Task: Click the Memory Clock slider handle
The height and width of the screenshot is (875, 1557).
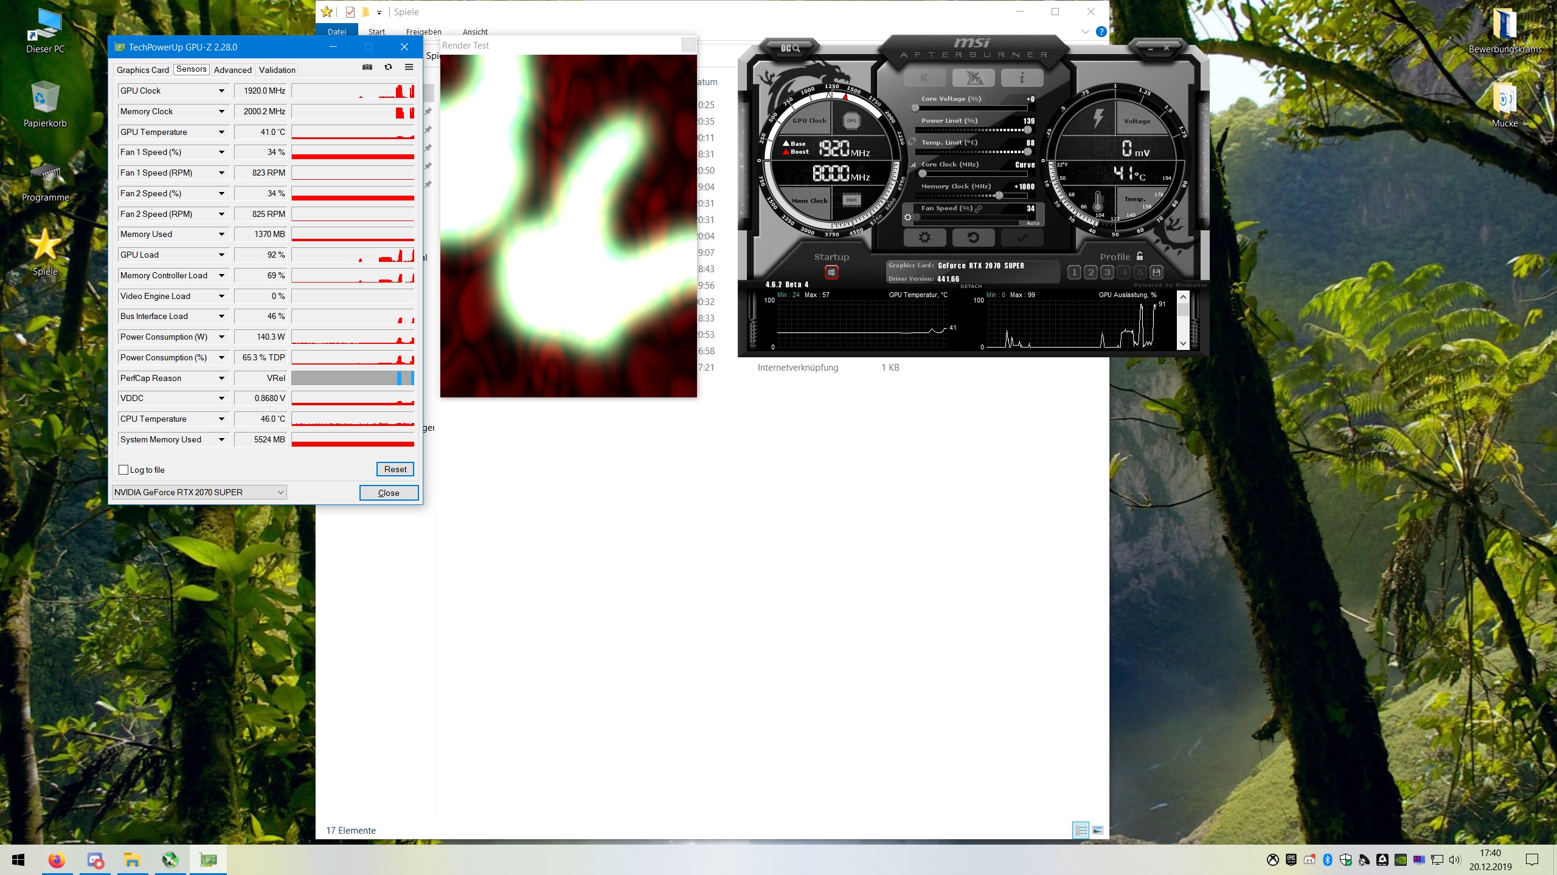Action: pyautogui.click(x=999, y=196)
